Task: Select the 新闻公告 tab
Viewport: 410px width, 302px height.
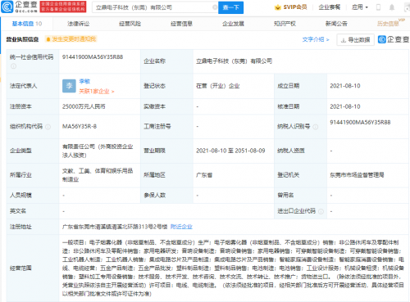Action: (x=336, y=24)
